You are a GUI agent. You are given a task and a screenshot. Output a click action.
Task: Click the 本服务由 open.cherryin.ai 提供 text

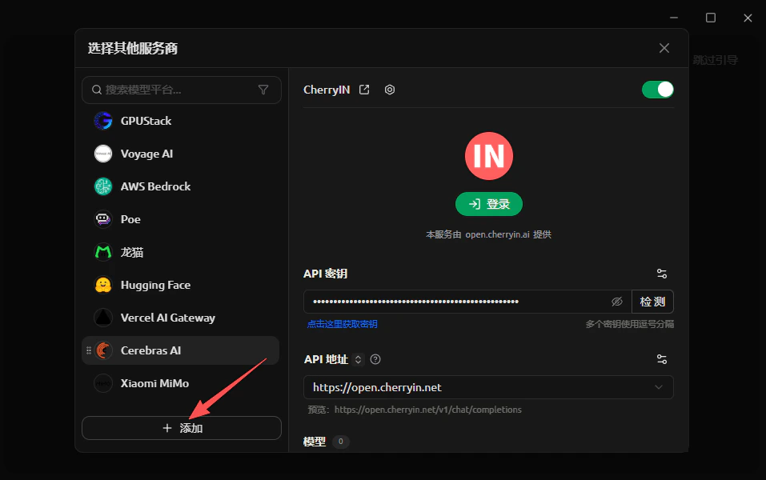[488, 234]
